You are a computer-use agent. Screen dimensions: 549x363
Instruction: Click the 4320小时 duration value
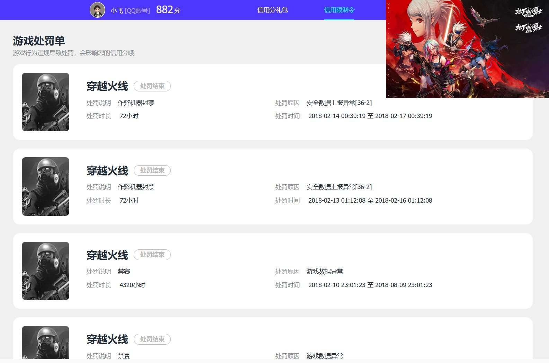click(x=132, y=285)
